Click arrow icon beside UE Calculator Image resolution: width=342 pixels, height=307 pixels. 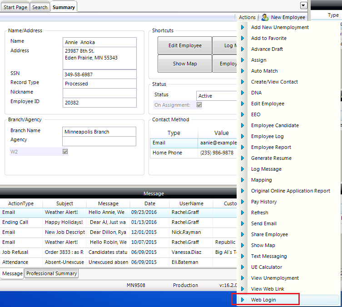coord(243,267)
